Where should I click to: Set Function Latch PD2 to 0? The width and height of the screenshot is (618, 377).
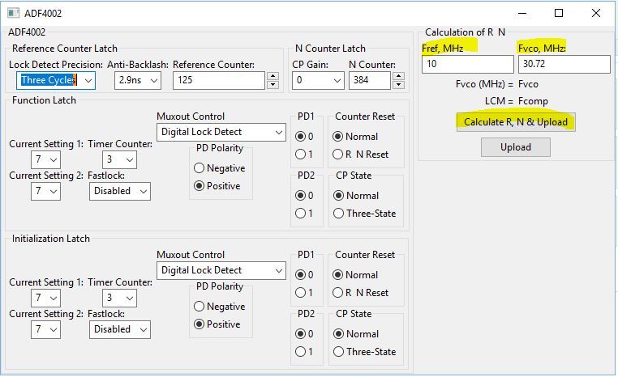pyautogui.click(x=304, y=196)
